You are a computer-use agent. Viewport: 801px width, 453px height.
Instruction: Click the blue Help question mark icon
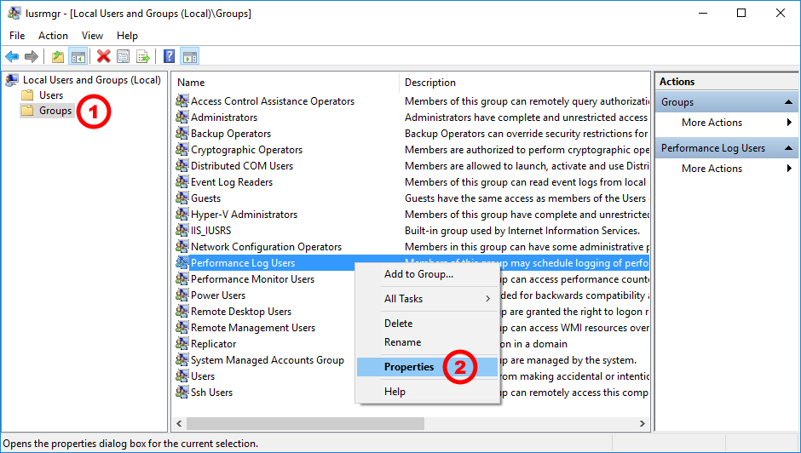[170, 57]
